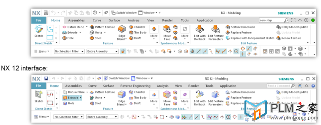Click Delay Model Update in the upper NX window

292,27
